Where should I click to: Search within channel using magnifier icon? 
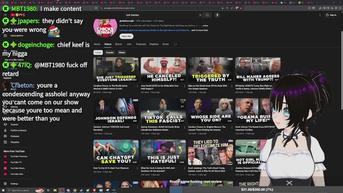tap(176, 44)
